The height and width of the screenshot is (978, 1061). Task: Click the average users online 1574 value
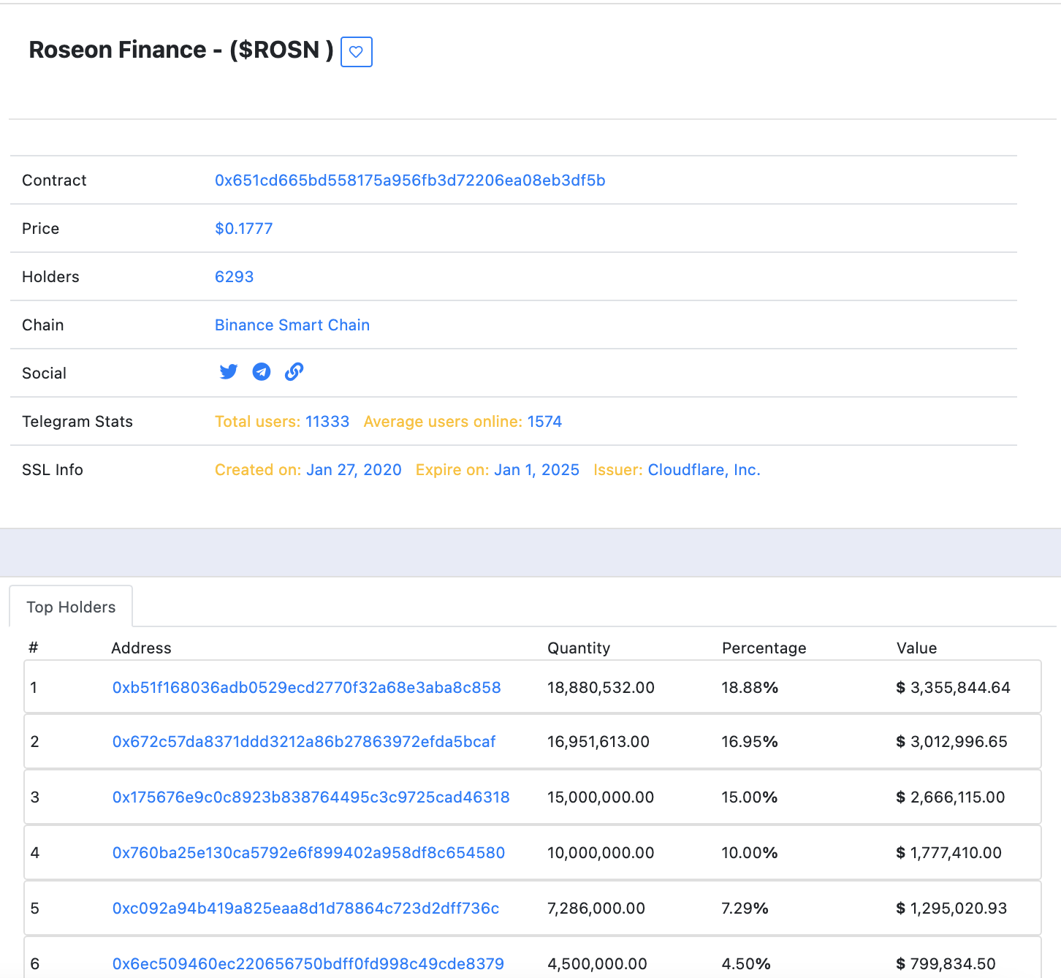click(x=544, y=422)
